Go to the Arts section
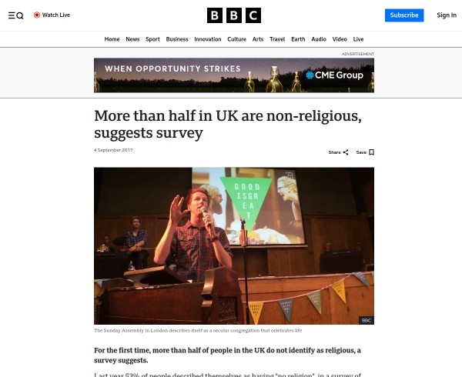Screen dimensions: 462x377 258,39
